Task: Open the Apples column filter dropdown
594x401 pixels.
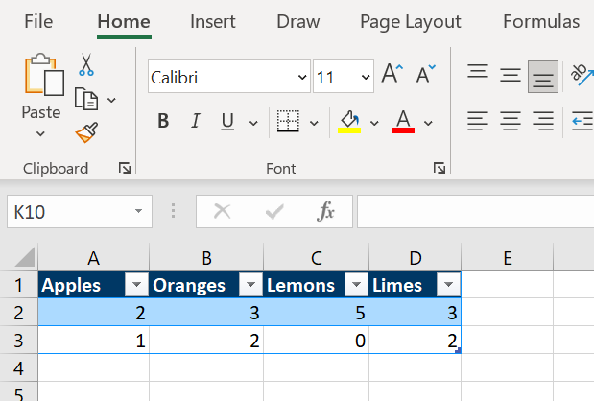Action: pos(136,284)
